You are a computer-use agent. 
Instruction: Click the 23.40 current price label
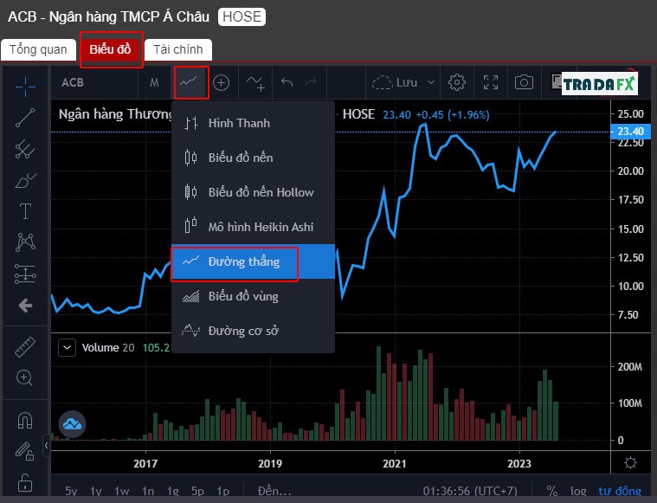pos(631,132)
